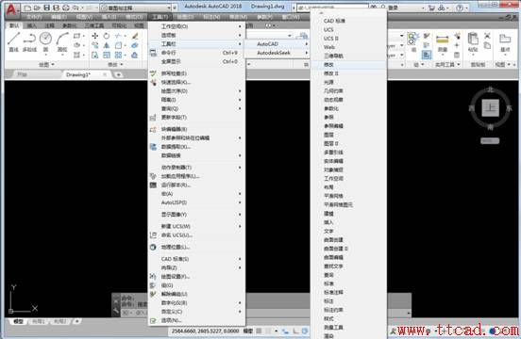Click the Options (选项(N)...) entry at menu bottom
The image size is (521, 339).
click(x=196, y=320)
